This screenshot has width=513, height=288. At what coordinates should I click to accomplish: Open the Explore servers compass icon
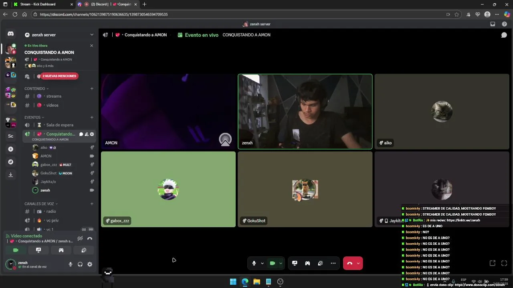[11, 162]
